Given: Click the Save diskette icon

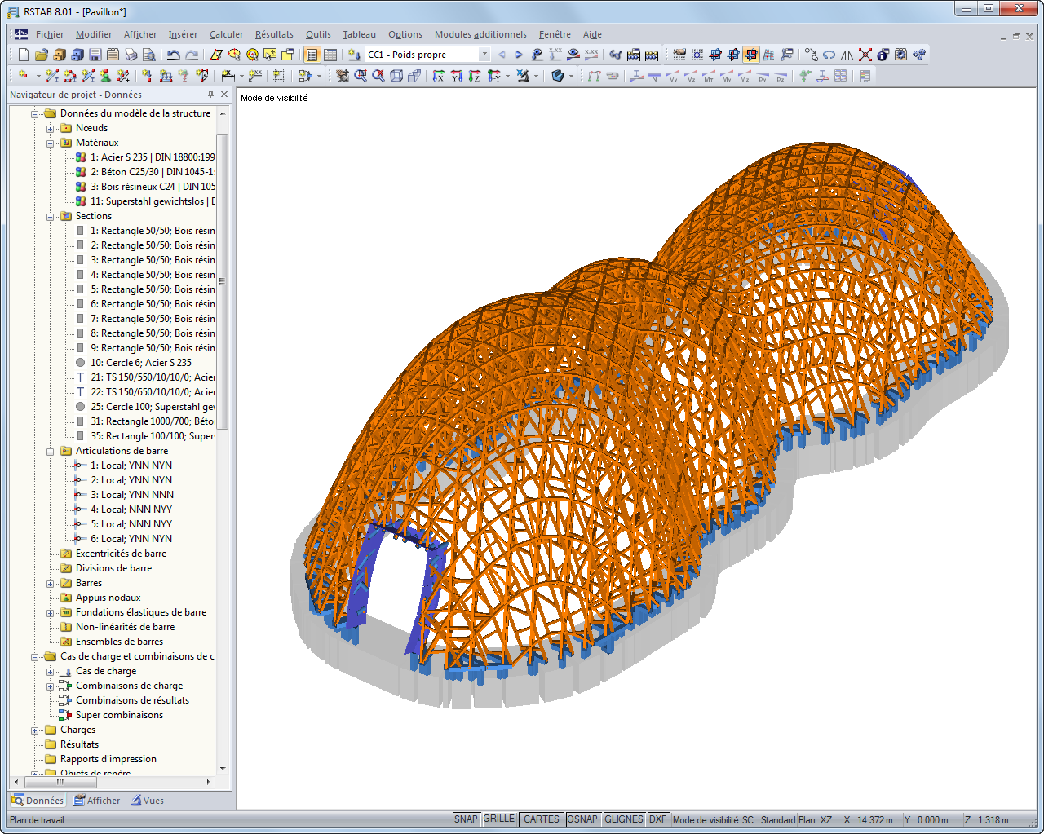Looking at the screenshot, I should (95, 55).
